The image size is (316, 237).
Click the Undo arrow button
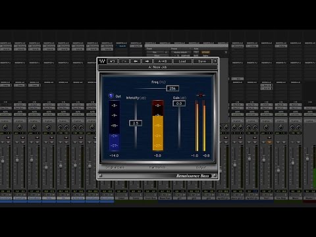(113, 61)
